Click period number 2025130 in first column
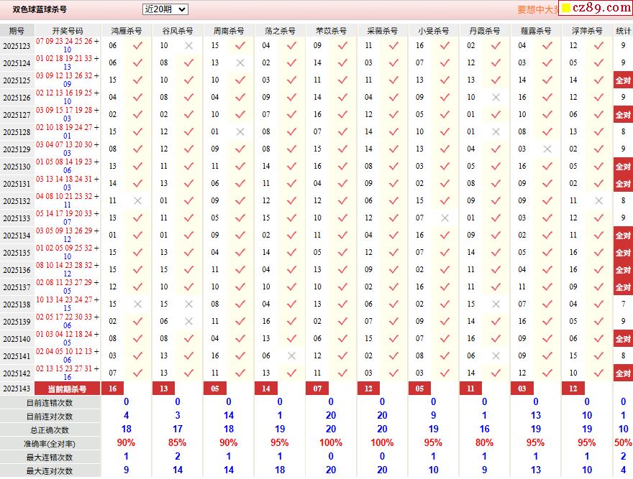The width and height of the screenshot is (633, 479). 17,167
